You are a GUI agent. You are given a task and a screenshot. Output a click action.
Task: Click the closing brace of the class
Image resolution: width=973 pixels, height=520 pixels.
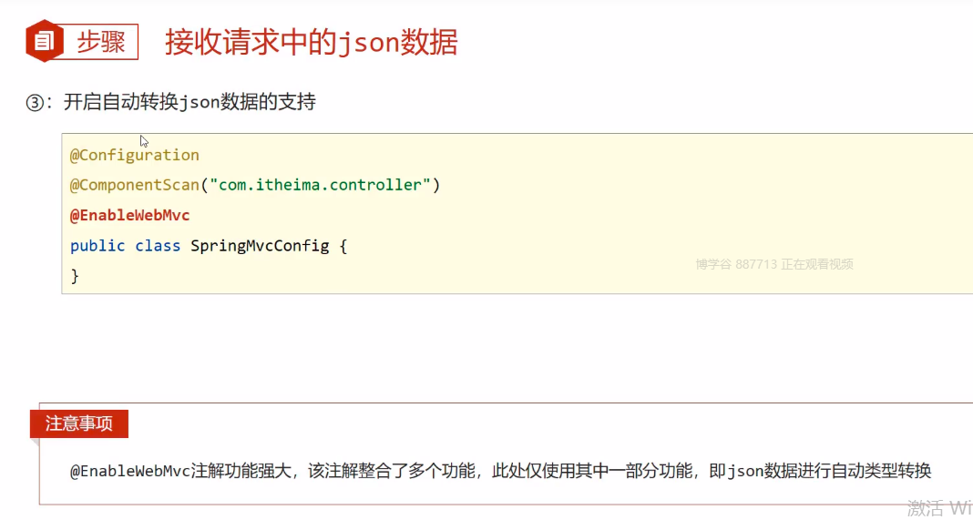[x=75, y=276]
